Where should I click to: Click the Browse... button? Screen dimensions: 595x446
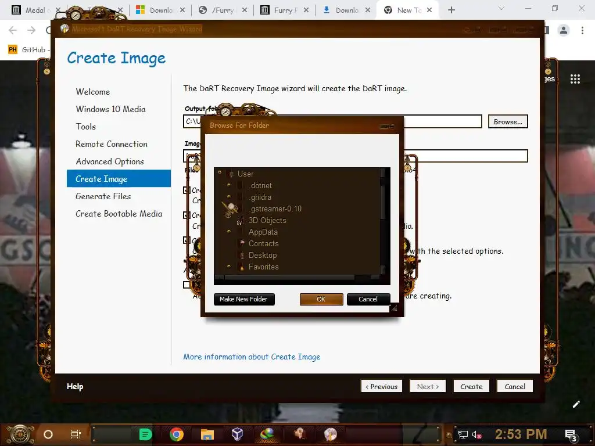[x=508, y=122]
